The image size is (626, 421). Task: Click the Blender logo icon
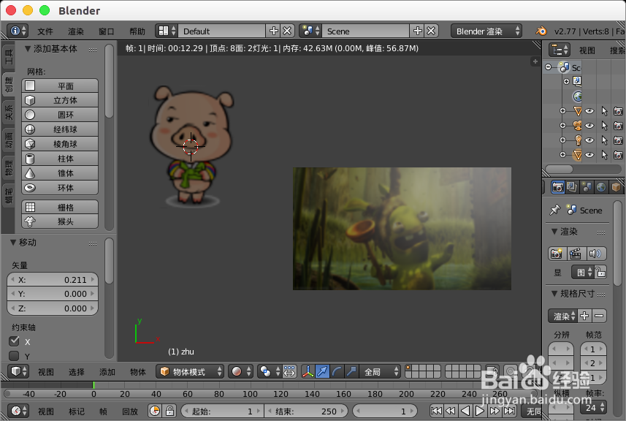(541, 31)
